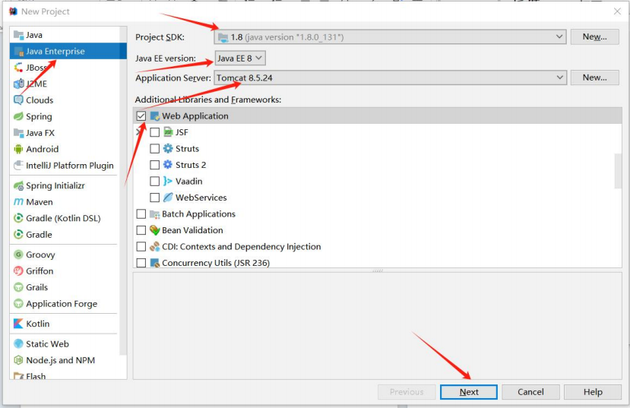The width and height of the screenshot is (630, 408).
Task: Enable Batch Applications checkbox
Action: (x=141, y=213)
